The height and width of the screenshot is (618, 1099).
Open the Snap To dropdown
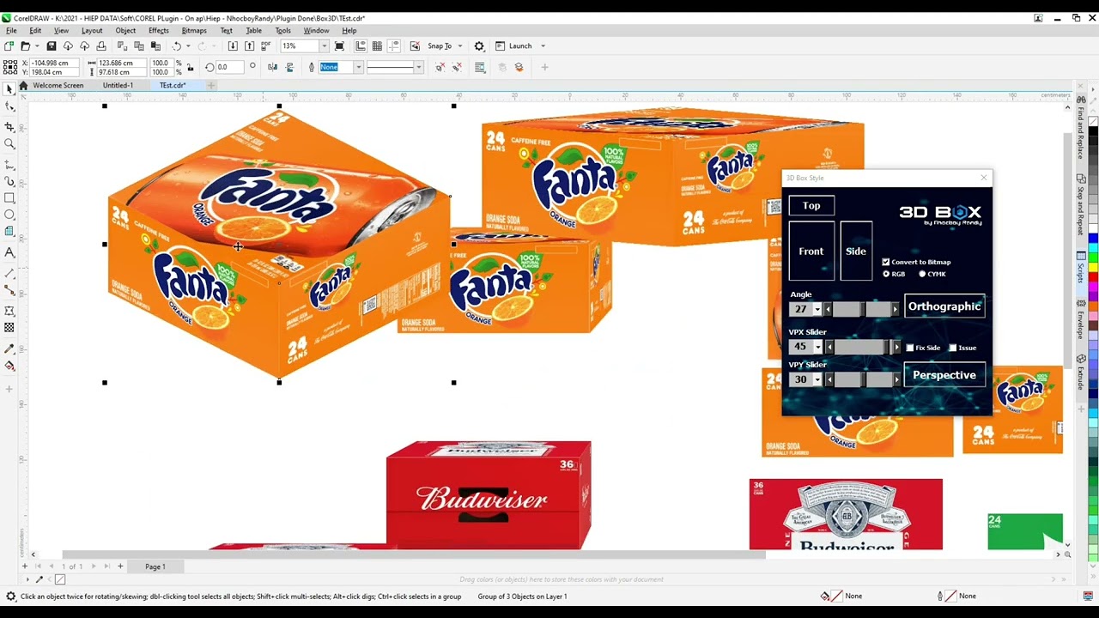coord(460,46)
